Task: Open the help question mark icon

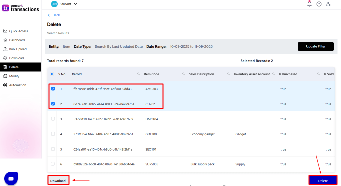Action: pyautogui.click(x=319, y=4)
